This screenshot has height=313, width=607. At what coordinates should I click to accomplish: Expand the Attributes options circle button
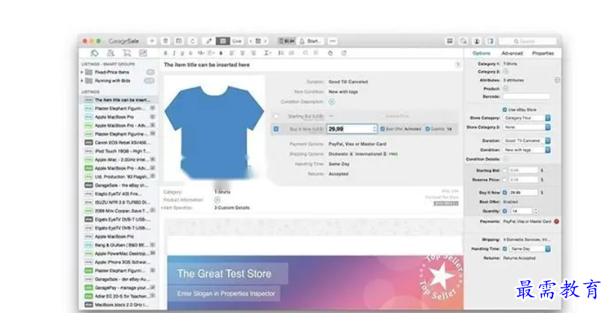[557, 80]
